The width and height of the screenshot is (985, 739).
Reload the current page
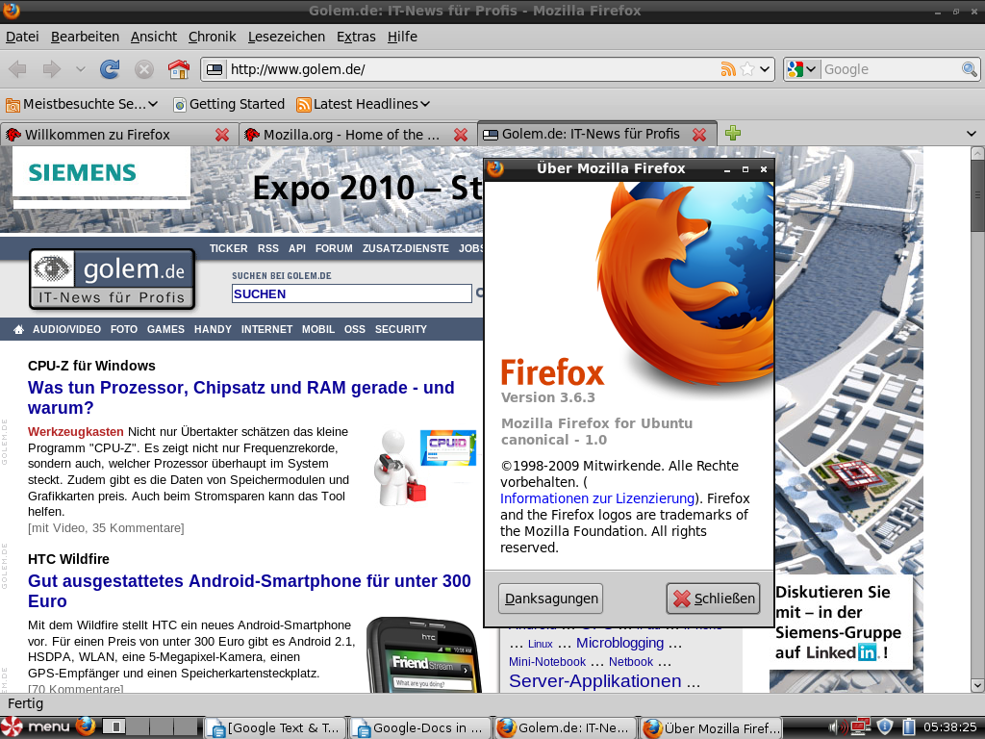(110, 68)
